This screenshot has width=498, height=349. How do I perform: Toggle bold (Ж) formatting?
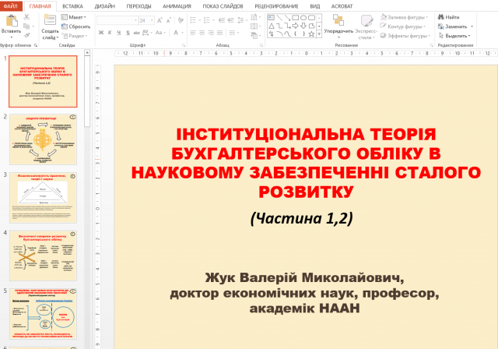100,33
